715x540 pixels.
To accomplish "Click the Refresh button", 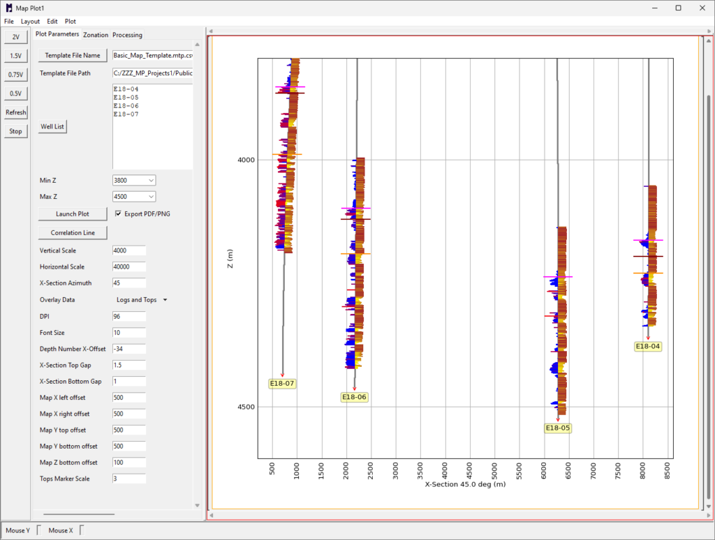I will tap(16, 112).
